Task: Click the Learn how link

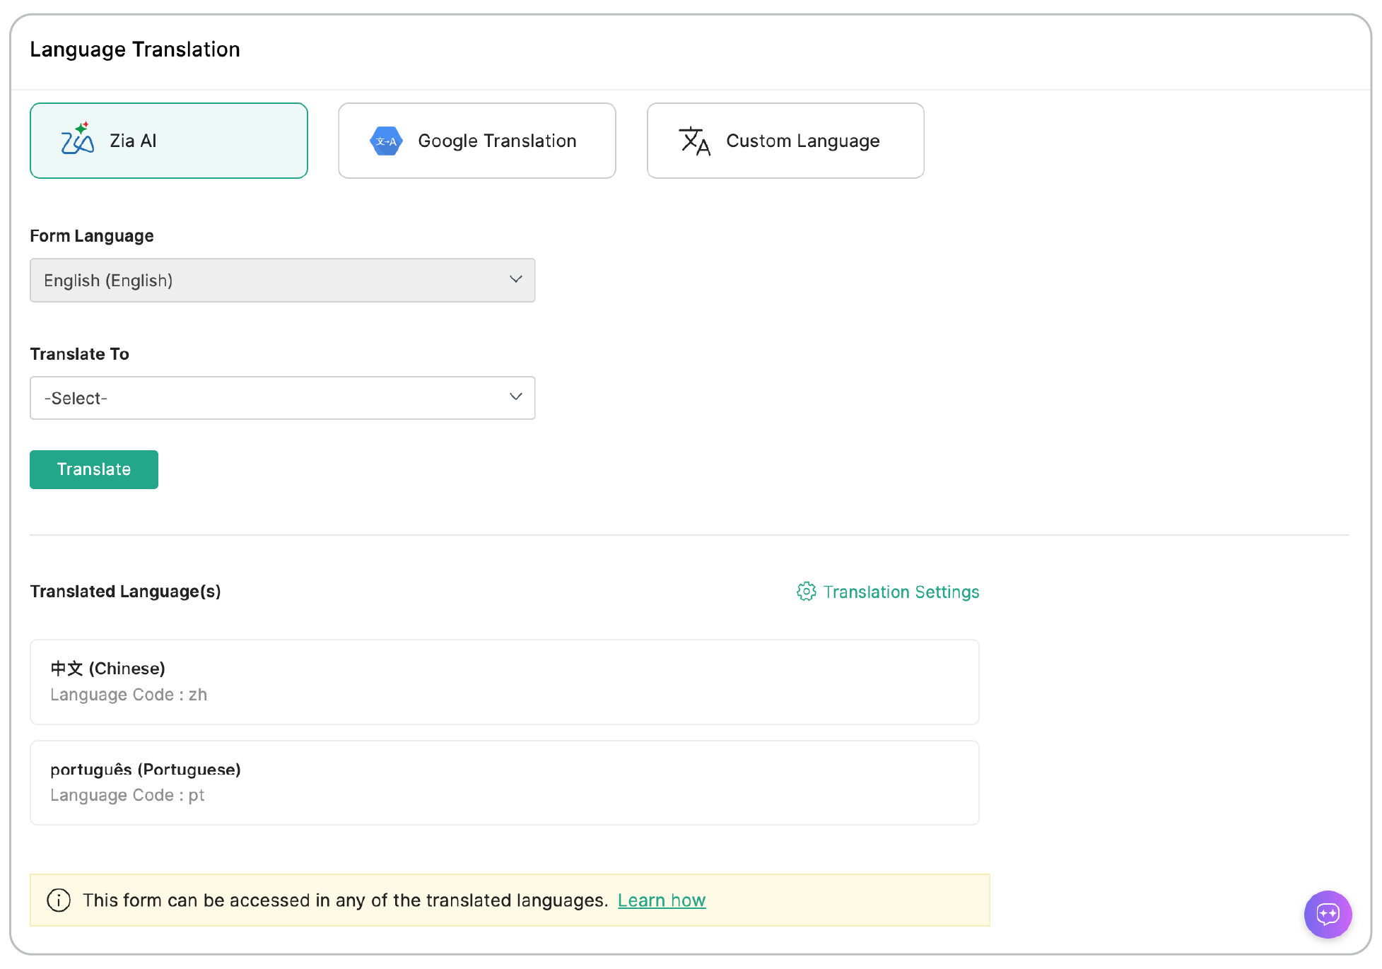Action: pyautogui.click(x=662, y=900)
